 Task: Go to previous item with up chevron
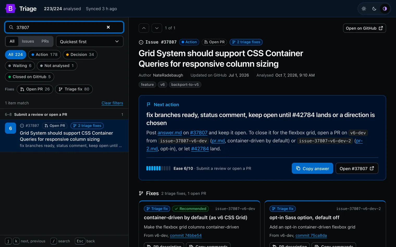(x=144, y=28)
